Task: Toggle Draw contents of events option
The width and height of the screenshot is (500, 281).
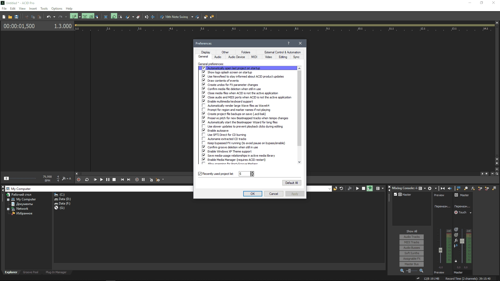Action: [x=204, y=81]
